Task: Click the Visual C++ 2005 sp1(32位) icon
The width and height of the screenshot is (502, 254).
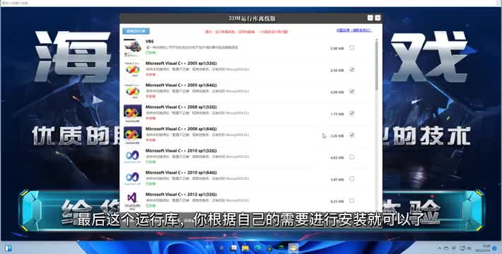Action: point(132,68)
